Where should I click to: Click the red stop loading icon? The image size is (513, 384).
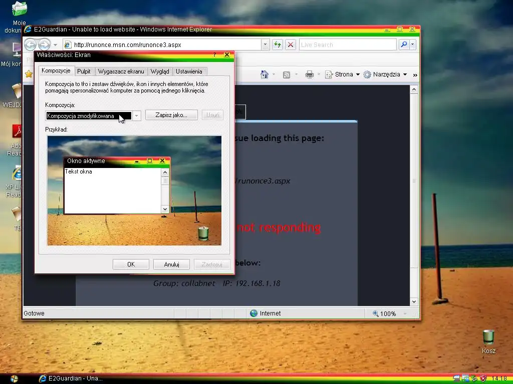click(x=291, y=44)
